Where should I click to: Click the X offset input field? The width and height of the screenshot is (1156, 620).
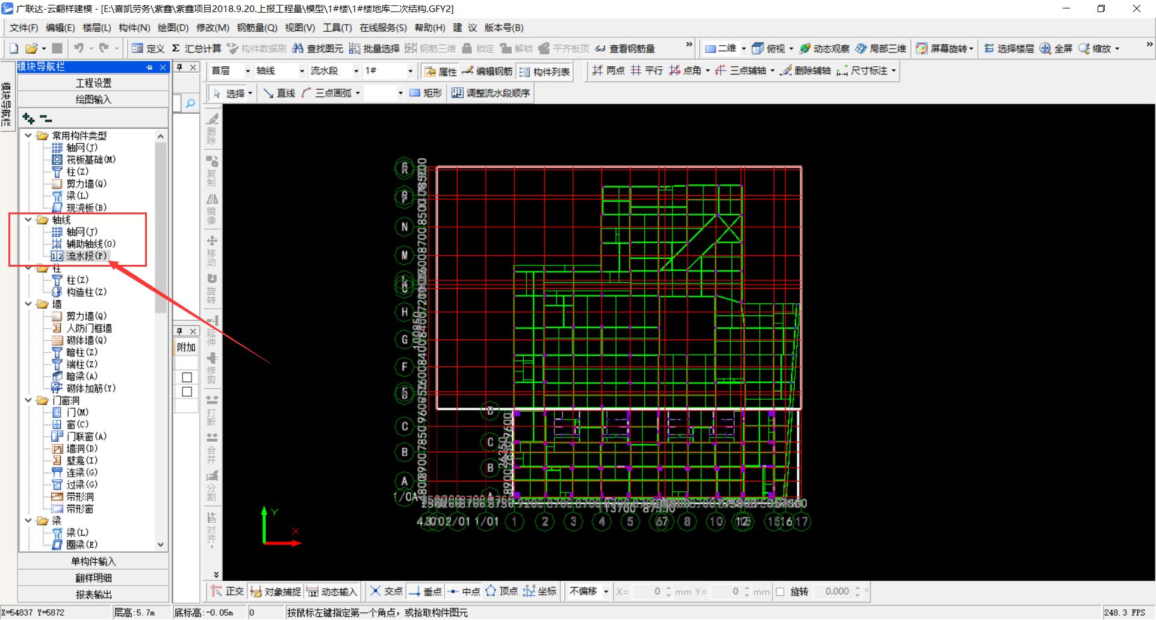pyautogui.click(x=647, y=592)
